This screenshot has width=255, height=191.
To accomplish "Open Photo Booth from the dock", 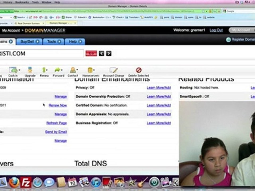I will (107, 182).
